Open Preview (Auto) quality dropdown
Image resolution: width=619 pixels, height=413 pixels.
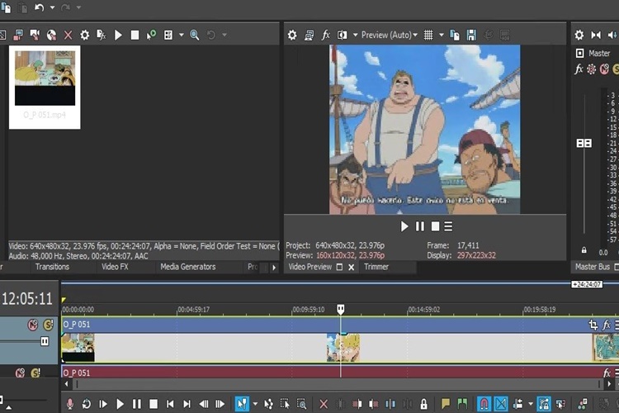(x=389, y=36)
